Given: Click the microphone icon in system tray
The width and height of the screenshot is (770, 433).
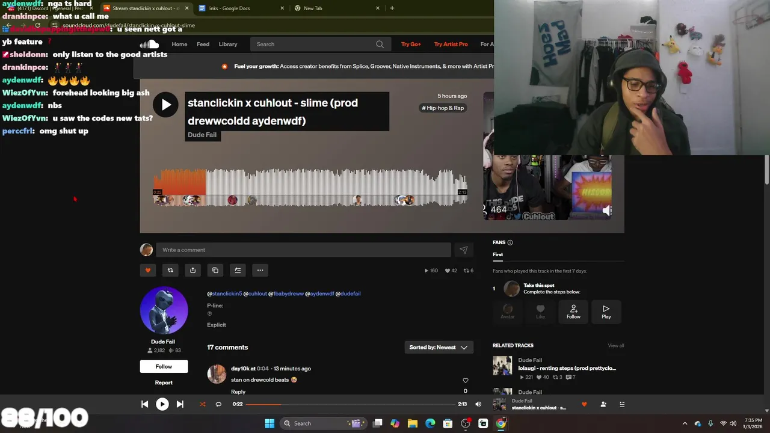Looking at the screenshot, I should point(710,423).
